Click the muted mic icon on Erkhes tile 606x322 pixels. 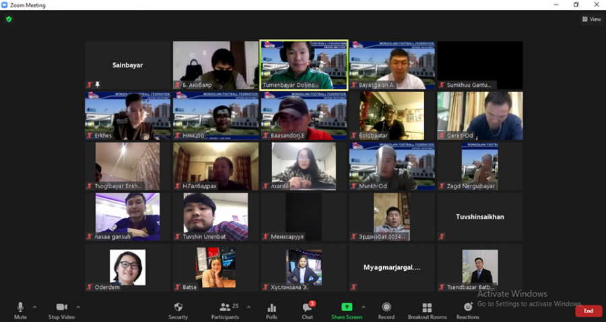coord(90,135)
